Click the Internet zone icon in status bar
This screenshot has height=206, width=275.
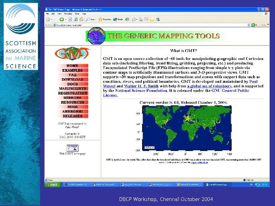(x=244, y=180)
